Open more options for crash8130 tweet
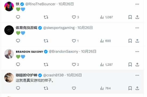The image size is (147, 97). pos(137,75)
